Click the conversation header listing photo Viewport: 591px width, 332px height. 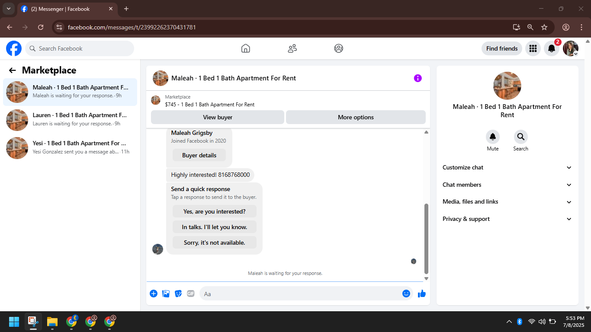161,78
